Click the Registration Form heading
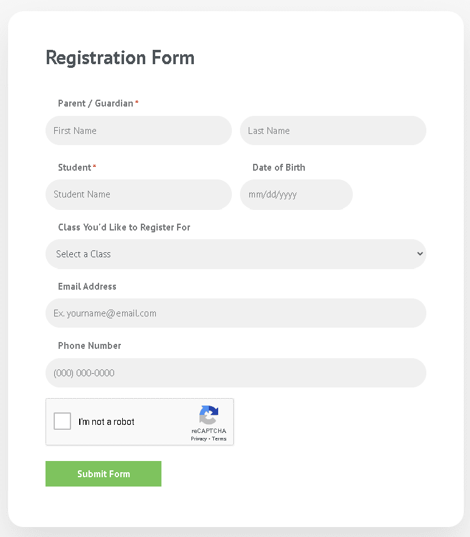This screenshot has height=537, width=470. [120, 57]
